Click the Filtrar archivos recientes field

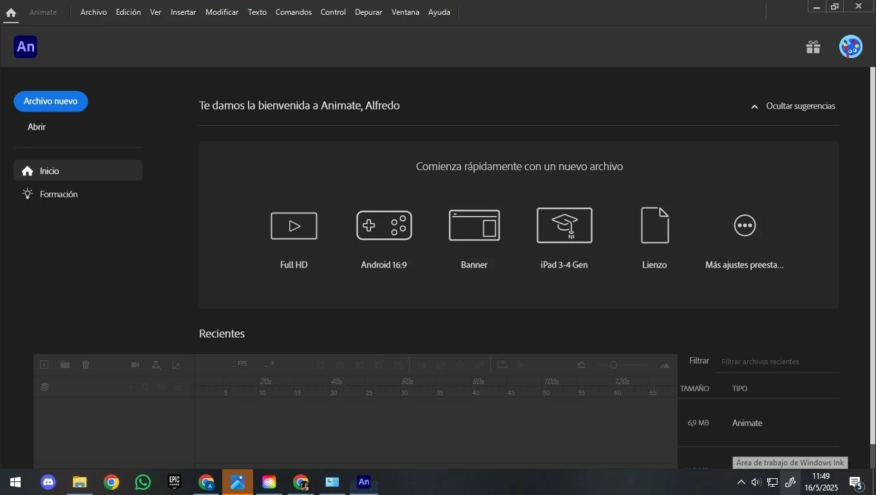[x=777, y=362]
